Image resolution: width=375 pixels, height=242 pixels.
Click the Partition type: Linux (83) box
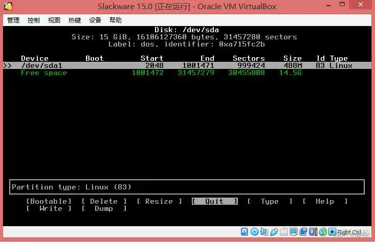point(187,187)
